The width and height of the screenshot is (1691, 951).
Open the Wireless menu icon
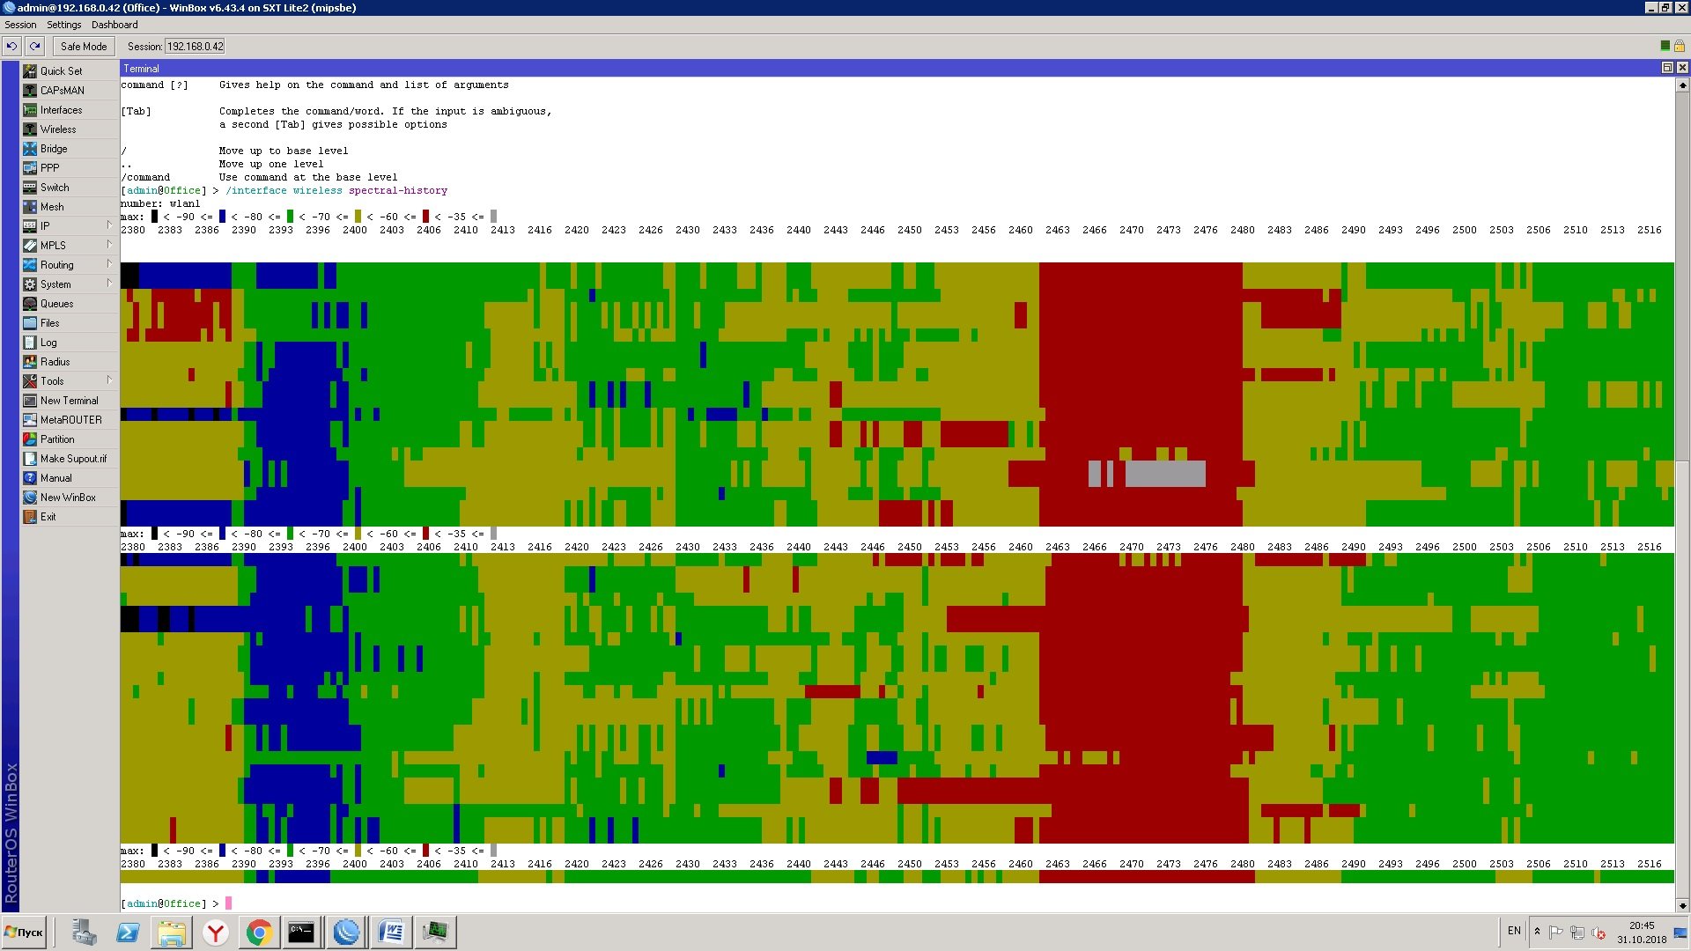pos(30,129)
